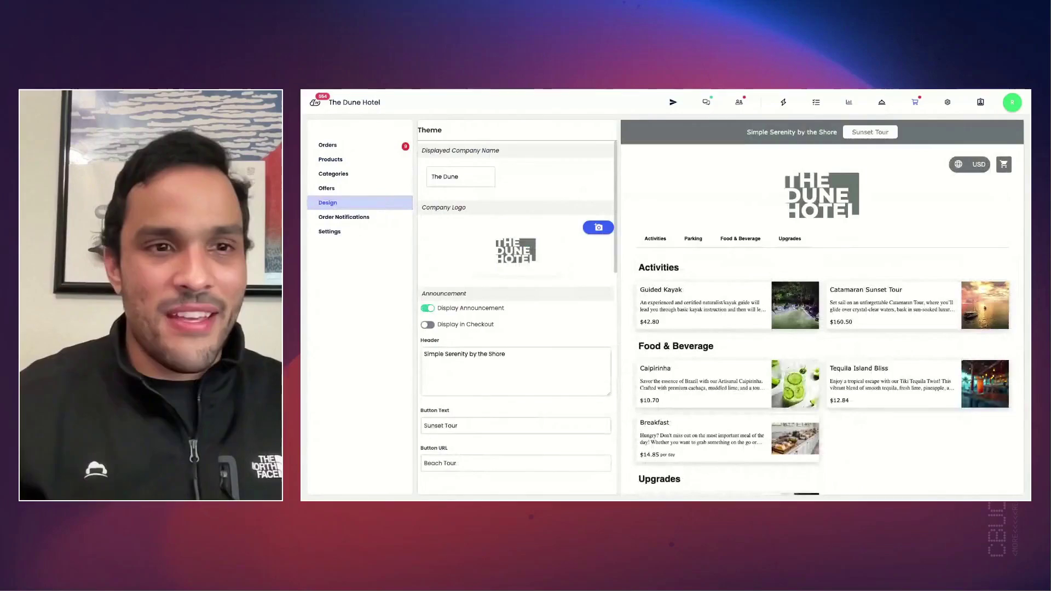The width and height of the screenshot is (1051, 591).
Task: Open the USD currency language selector
Action: coord(969,164)
